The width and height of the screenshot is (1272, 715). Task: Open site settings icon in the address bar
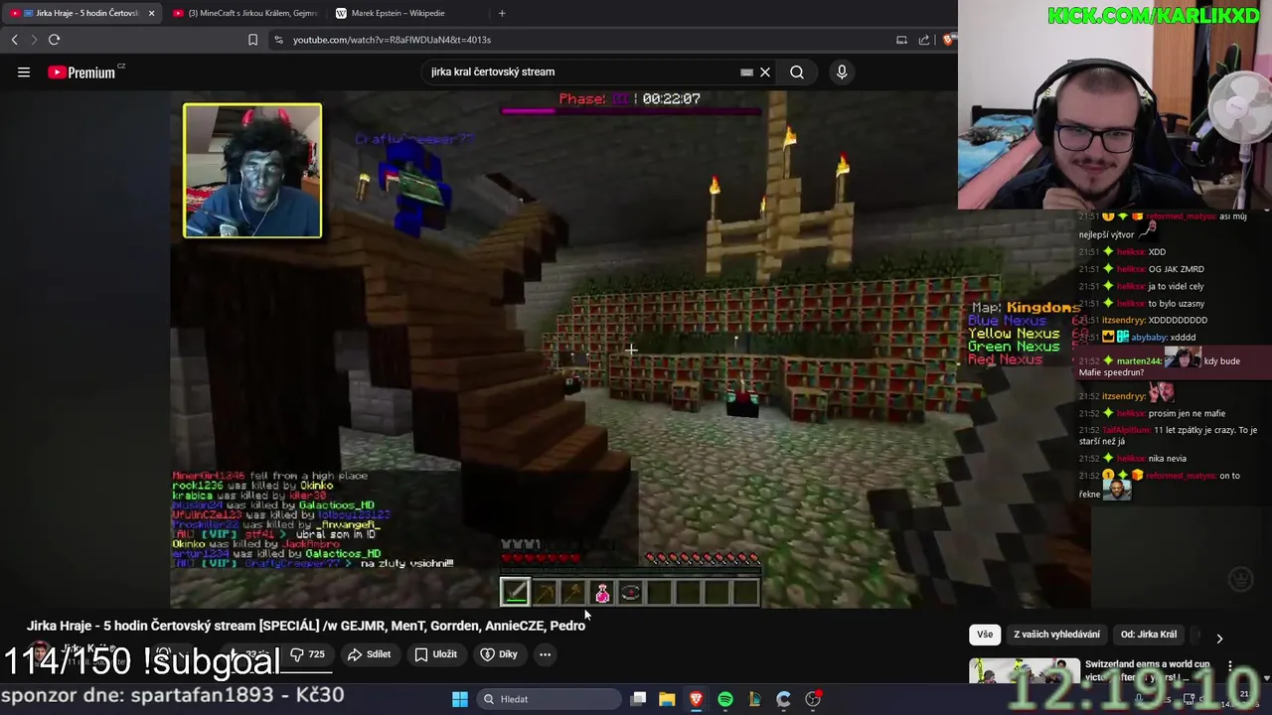[x=278, y=40]
